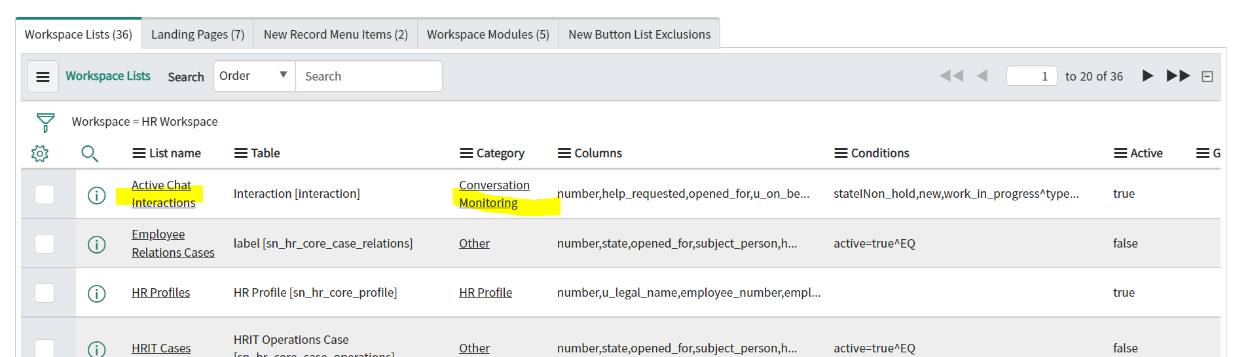The image size is (1233, 357).
Task: Toggle the column search magnifier icon
Action: click(x=90, y=154)
